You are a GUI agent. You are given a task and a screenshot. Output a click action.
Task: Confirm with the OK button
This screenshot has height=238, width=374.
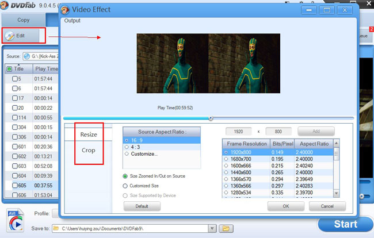tap(286, 206)
